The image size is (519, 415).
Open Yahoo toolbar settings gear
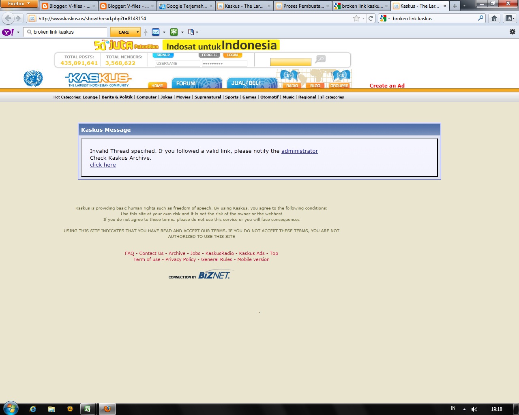pos(513,32)
